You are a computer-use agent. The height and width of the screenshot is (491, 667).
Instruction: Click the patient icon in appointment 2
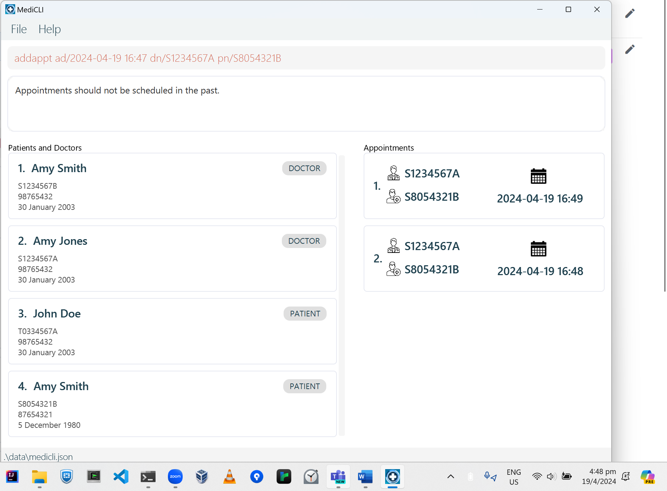click(393, 269)
